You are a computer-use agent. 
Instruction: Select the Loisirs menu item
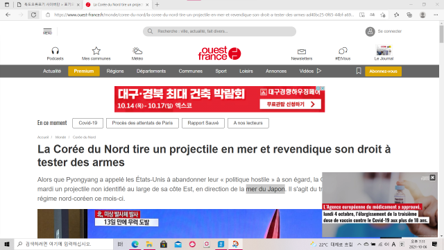click(246, 71)
